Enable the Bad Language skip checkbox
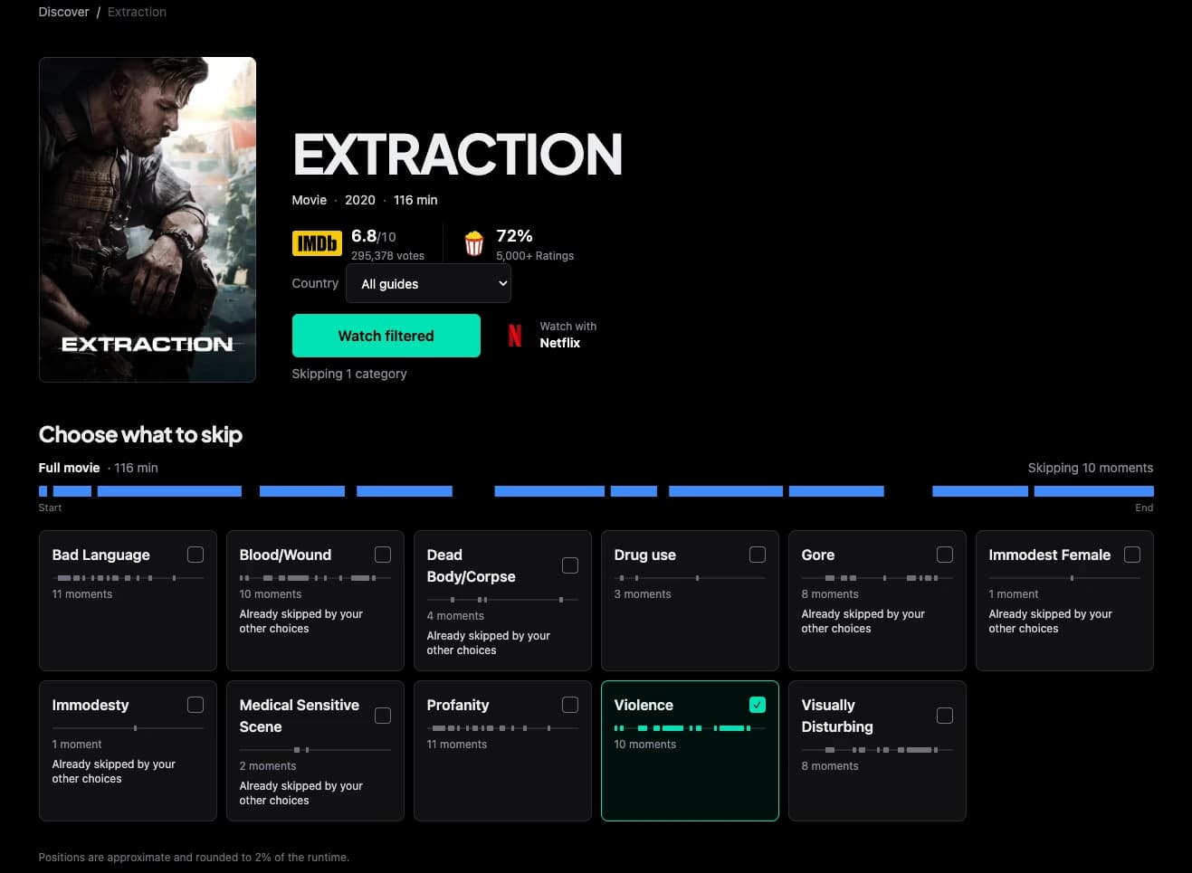This screenshot has height=873, width=1192. (x=195, y=555)
